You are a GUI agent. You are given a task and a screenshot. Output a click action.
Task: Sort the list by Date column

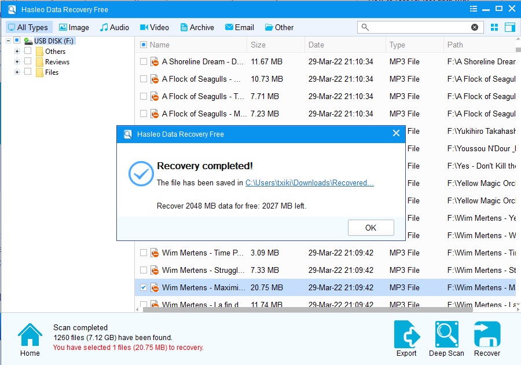(345, 45)
